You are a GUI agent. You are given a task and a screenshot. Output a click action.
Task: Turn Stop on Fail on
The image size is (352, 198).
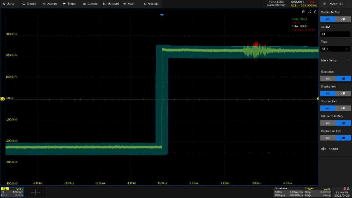coord(328,108)
